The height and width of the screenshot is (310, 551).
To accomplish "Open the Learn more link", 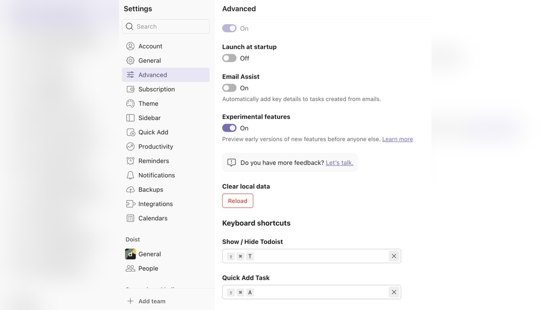I will [397, 139].
